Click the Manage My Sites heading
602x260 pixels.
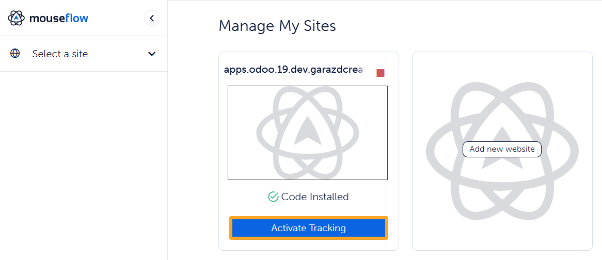(277, 26)
